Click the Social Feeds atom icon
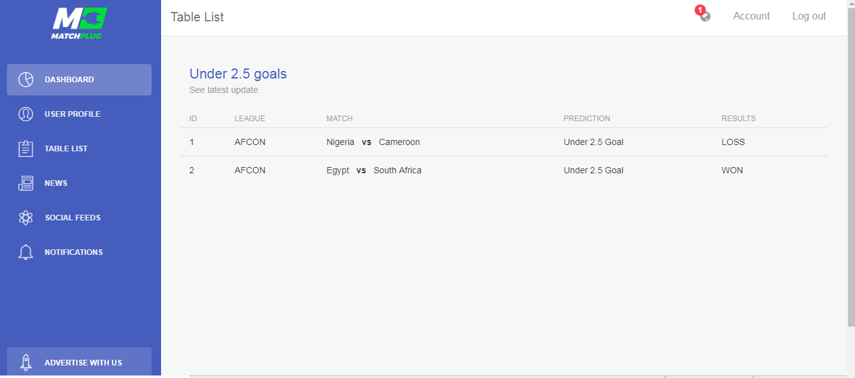 pos(26,218)
